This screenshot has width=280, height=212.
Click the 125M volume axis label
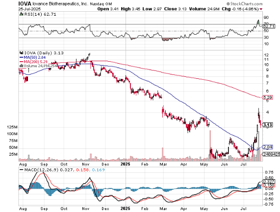tap(12, 127)
